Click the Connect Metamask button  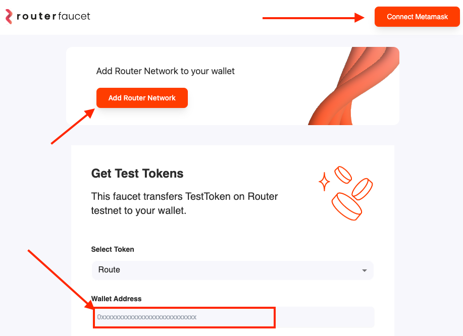coord(417,17)
